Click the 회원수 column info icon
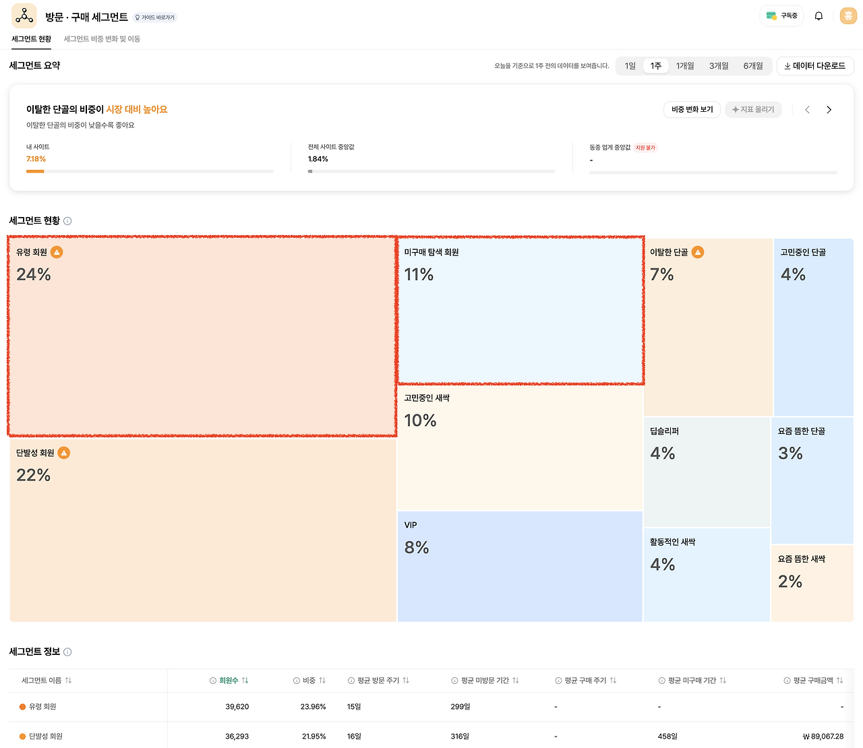Screen dimensions: 863x748 coord(213,681)
